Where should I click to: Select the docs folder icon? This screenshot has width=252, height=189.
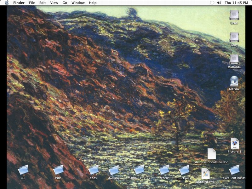point(93,170)
